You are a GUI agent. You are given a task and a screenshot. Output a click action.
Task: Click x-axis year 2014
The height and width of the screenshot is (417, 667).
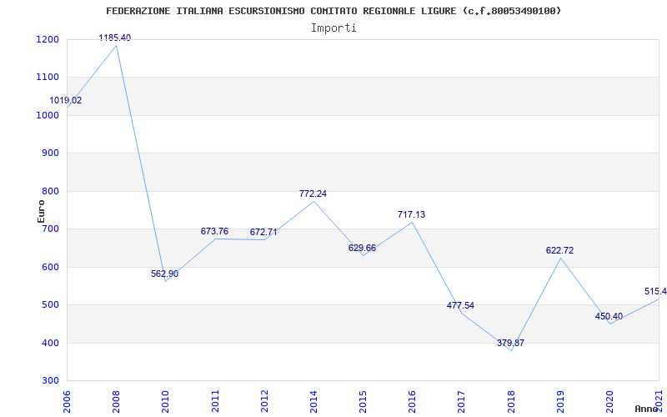click(314, 402)
